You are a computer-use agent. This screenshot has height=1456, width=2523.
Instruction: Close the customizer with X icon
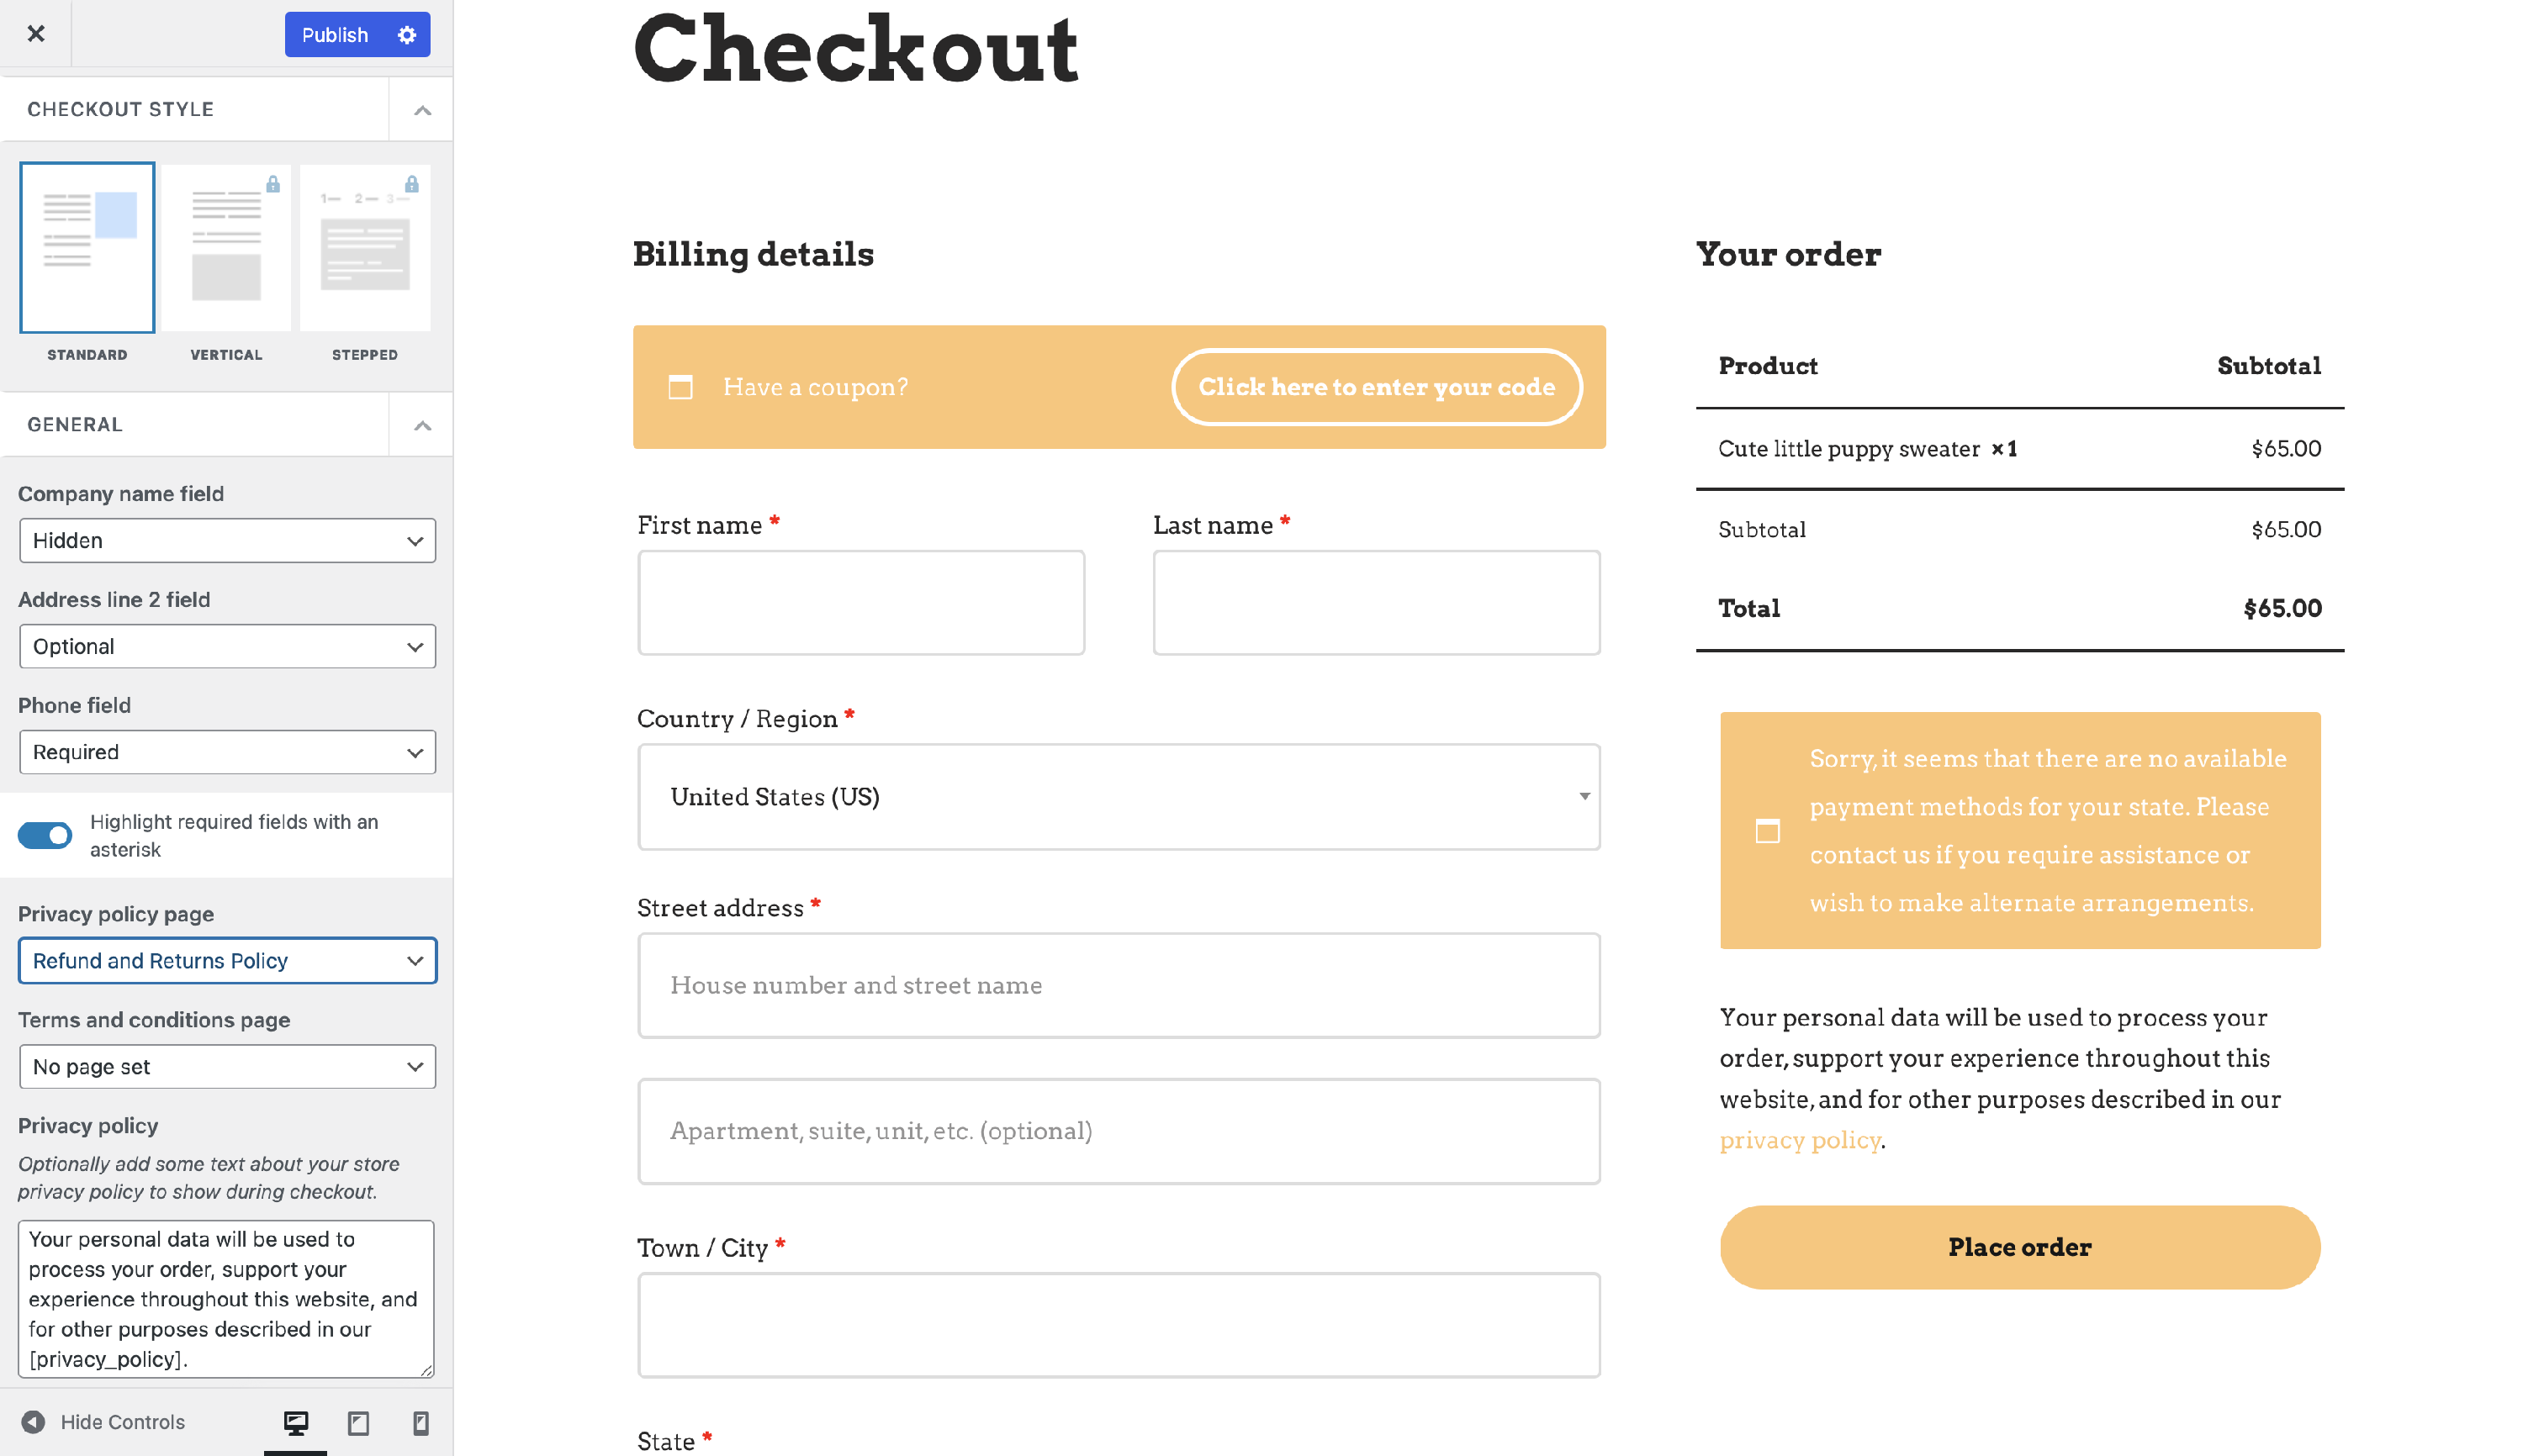[x=36, y=34]
